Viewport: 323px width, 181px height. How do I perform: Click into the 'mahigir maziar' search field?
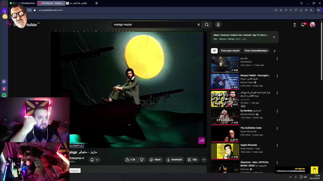click(x=154, y=25)
